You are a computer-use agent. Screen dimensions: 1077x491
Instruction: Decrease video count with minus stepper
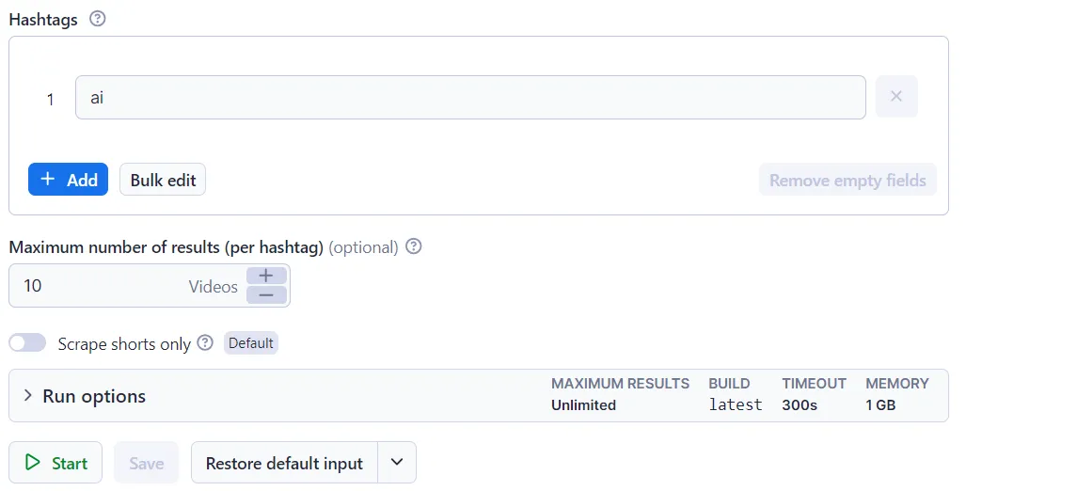pos(266,295)
